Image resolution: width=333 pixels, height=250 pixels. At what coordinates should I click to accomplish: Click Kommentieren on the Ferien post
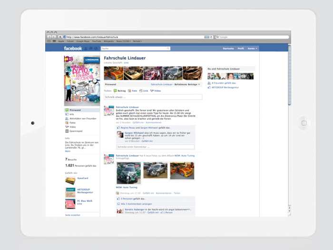click(x=154, y=122)
